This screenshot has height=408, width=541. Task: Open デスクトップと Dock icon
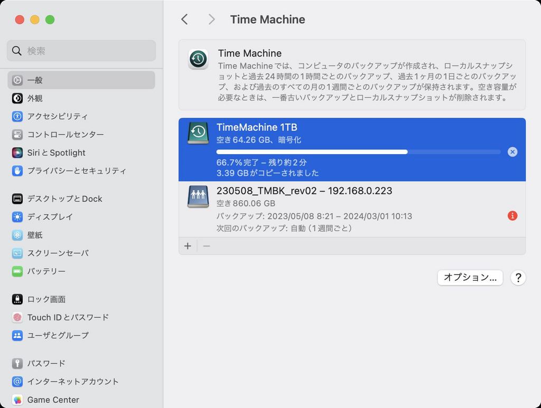[17, 198]
